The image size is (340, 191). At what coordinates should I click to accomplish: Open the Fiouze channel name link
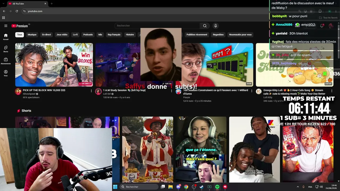186,97
